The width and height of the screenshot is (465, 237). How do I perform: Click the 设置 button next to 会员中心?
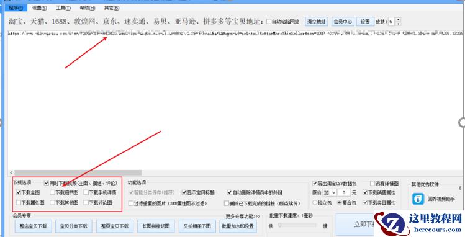tap(365, 22)
